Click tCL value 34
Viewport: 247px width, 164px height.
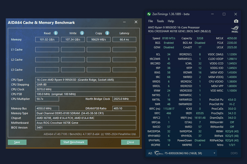coord(169,54)
